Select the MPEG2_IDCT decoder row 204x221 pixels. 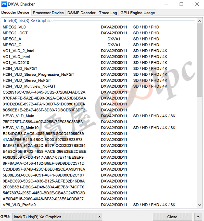(99, 33)
